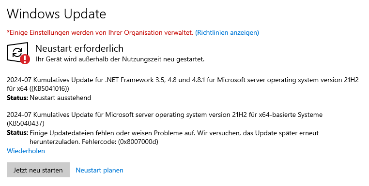Click the 'Jetzt neu starten' button
This screenshot has width=369, height=186.
pyautogui.click(x=38, y=170)
